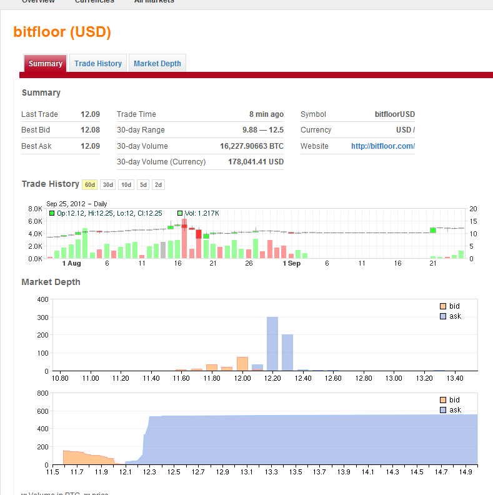Click the 30-day Volume 16,227.90663 BTC value
Screen dimensions: 493x495
point(252,146)
